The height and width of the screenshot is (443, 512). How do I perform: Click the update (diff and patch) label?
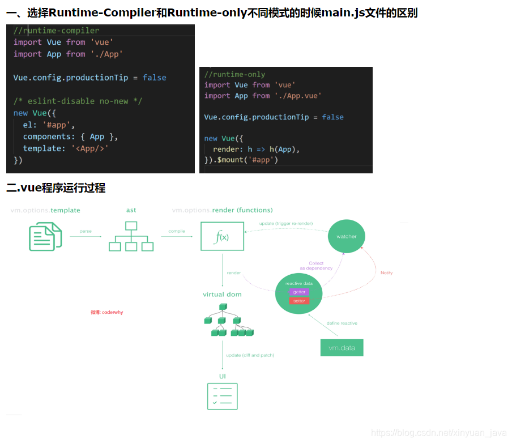(250, 355)
